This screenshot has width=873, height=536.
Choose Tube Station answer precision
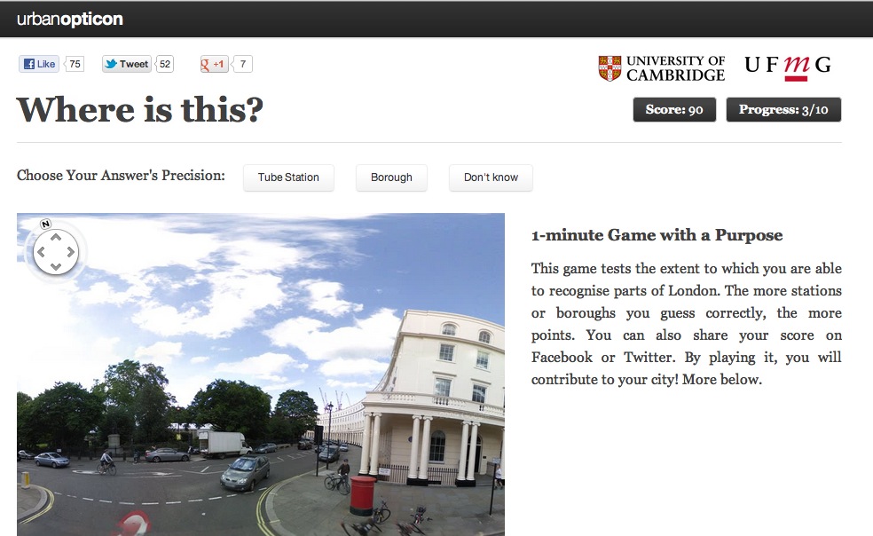tap(288, 177)
